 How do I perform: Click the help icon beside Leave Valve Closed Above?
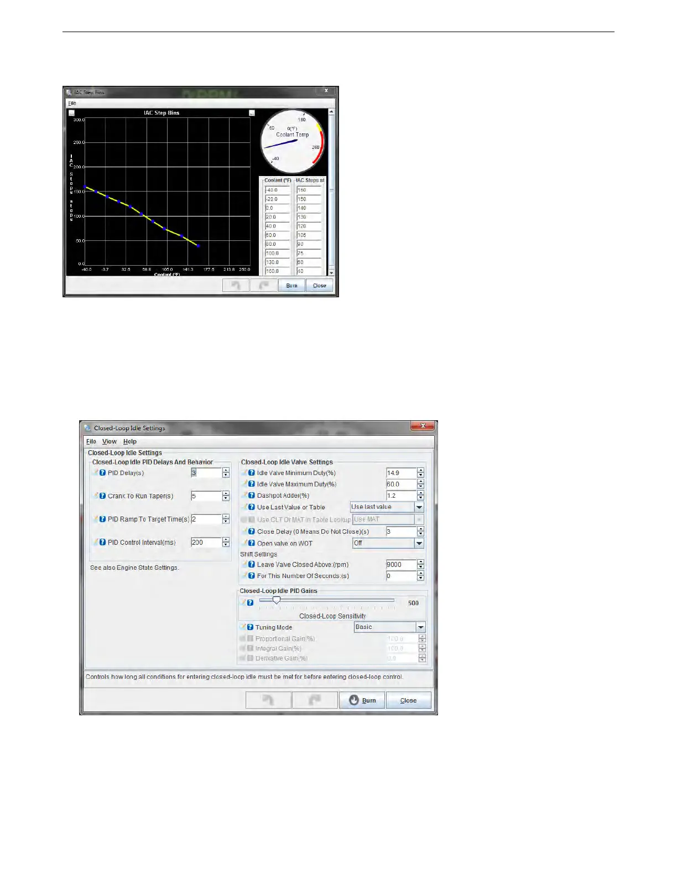[252, 565]
